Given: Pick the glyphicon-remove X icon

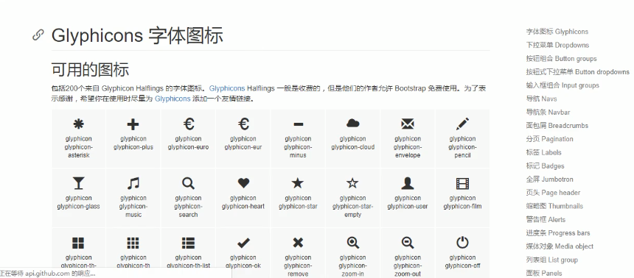Looking at the screenshot, I should click(x=298, y=243).
